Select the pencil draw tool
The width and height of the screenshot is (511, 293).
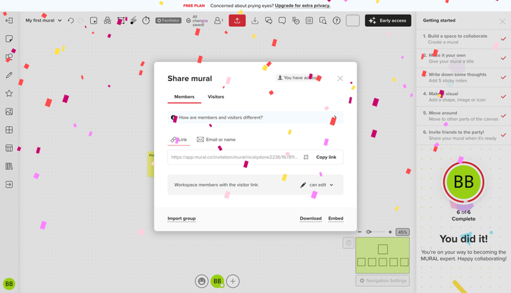[x=9, y=75]
